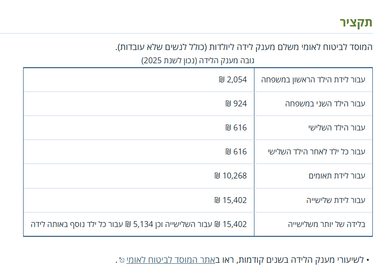Click the 616 ₪ amount in the fourth row
392x278 pixels.
click(x=236, y=152)
